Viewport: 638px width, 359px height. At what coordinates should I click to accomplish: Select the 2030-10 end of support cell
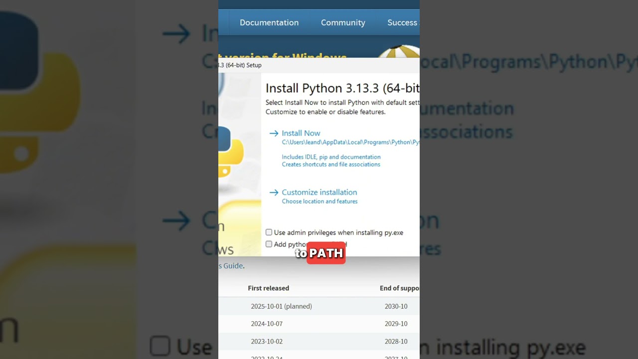click(x=396, y=306)
